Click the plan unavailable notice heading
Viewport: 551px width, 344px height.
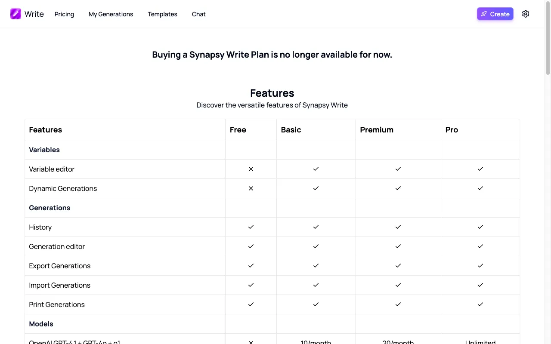[x=272, y=55]
